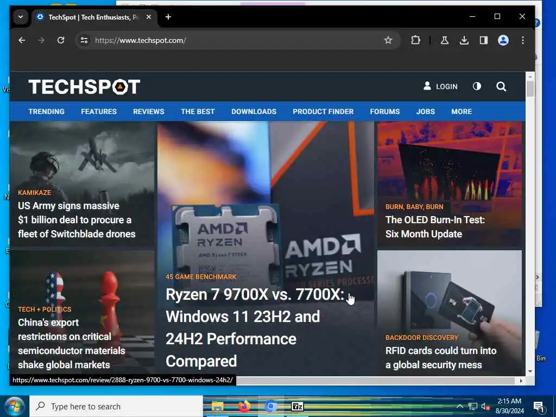Open the TechSpot search magnifier
Screen dimensions: 556x417
501,86
